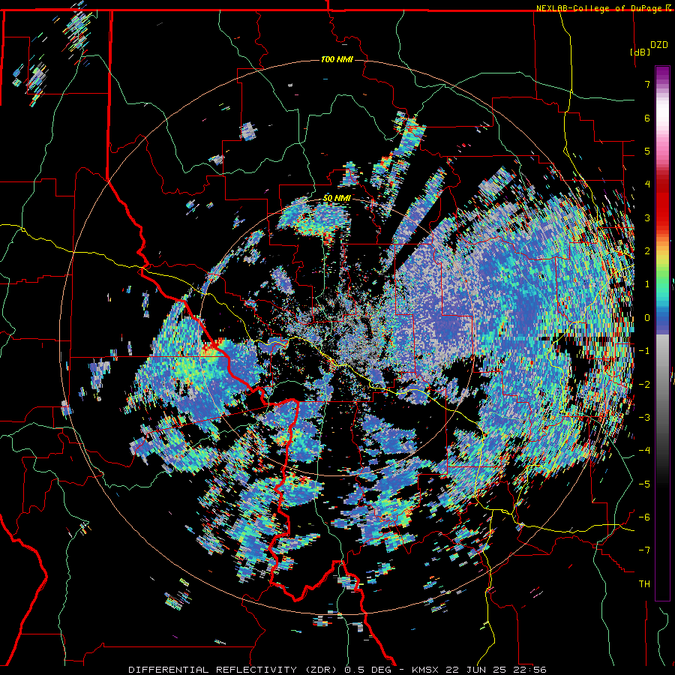Pick the red band of the color bar
The width and height of the screenshot is (675, 675).
(x=662, y=202)
